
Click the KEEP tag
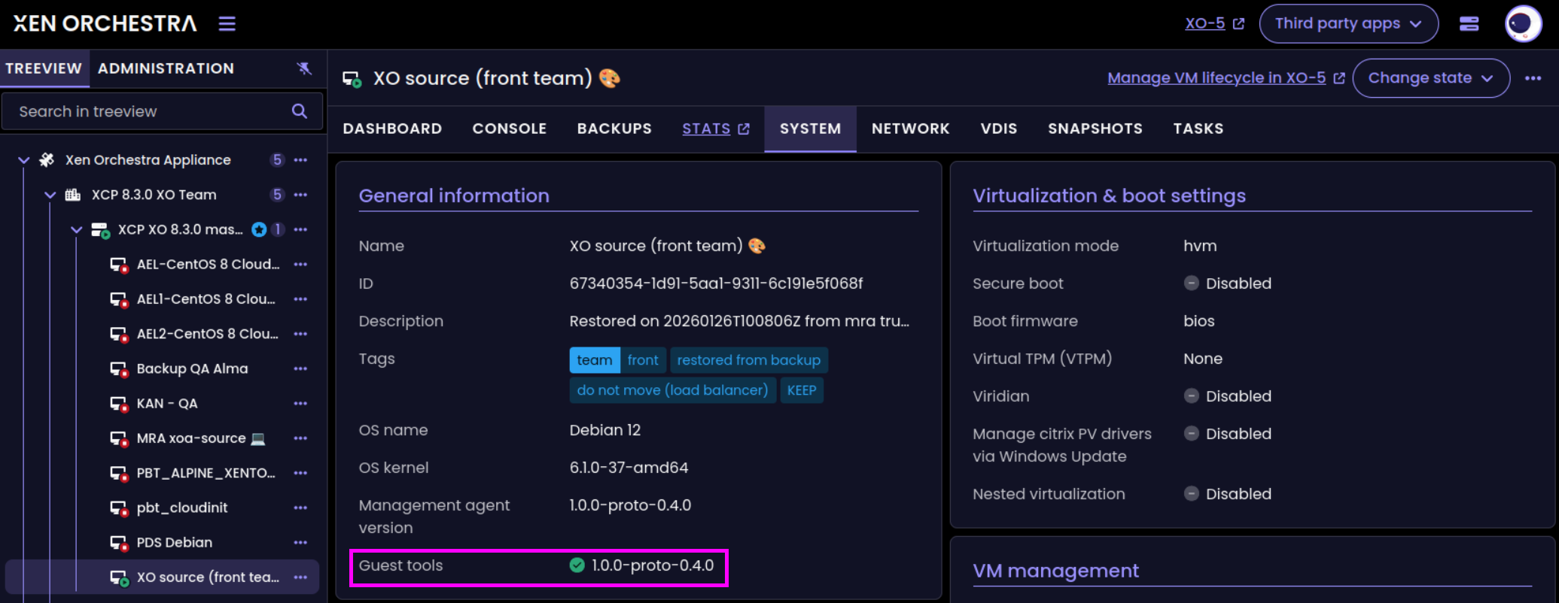[x=802, y=390]
